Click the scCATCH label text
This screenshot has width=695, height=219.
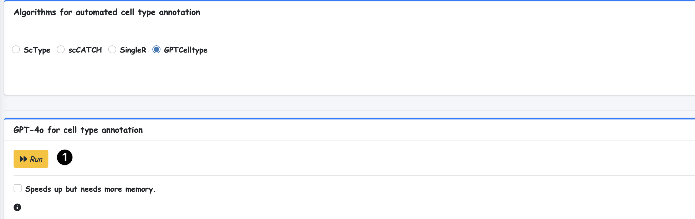pos(85,50)
